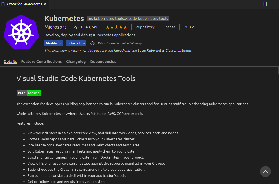Screen dimensions: 279x184
Task: Click the Uninstall extension button
Action: (74, 43)
